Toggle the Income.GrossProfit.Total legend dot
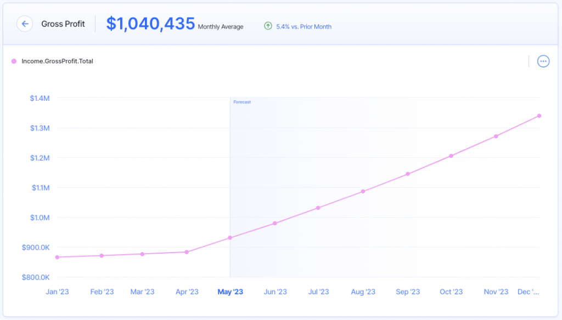The width and height of the screenshot is (562, 320). click(x=14, y=61)
